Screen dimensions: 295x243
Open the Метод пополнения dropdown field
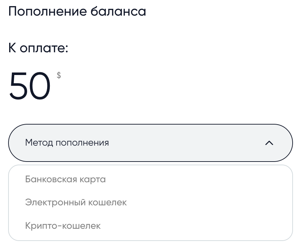[x=150, y=143]
